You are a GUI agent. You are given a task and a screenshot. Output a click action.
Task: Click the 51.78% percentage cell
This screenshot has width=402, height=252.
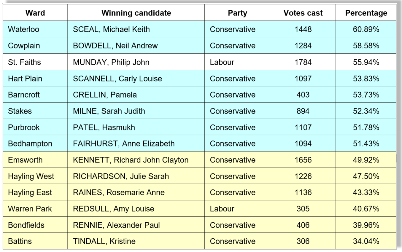366,127
